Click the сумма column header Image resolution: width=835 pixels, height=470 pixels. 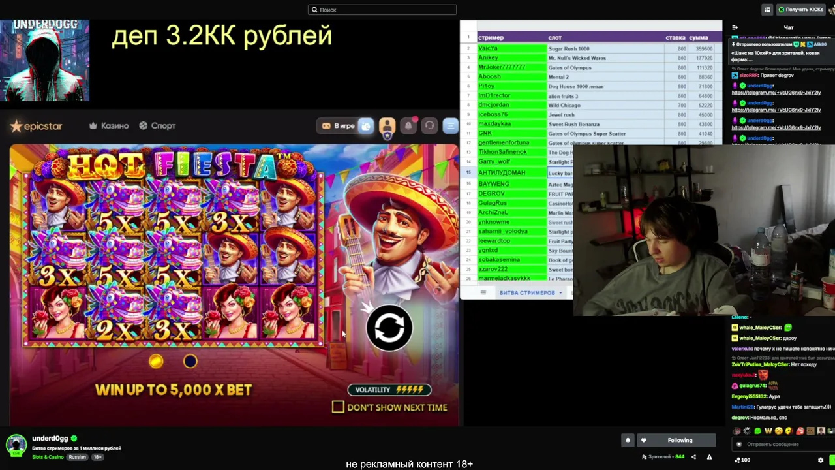point(698,38)
